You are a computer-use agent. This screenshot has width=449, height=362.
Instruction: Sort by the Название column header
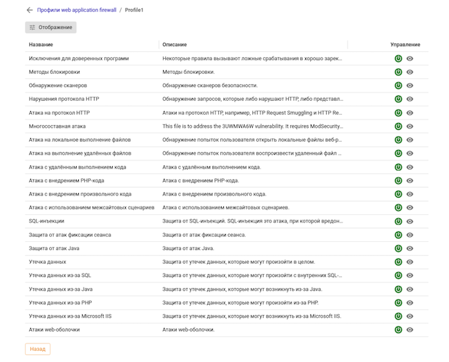coord(41,44)
